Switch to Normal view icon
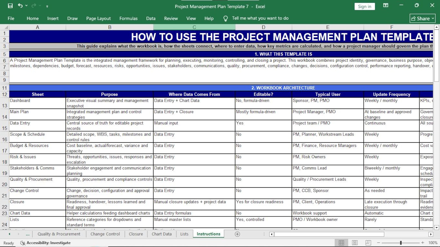Viewport: 440px width, 247px height. tap(341, 243)
